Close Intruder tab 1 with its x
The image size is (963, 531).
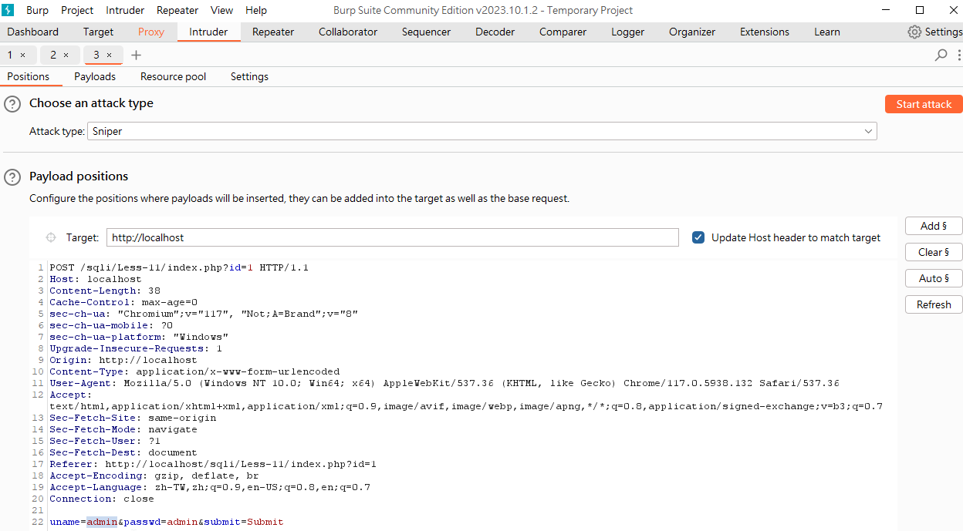(x=22, y=55)
